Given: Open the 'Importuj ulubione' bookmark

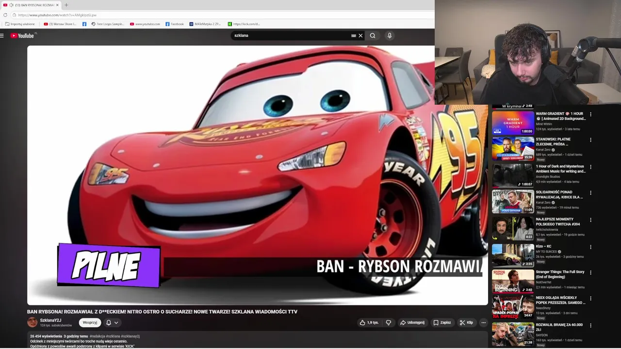Looking at the screenshot, I should coord(20,24).
